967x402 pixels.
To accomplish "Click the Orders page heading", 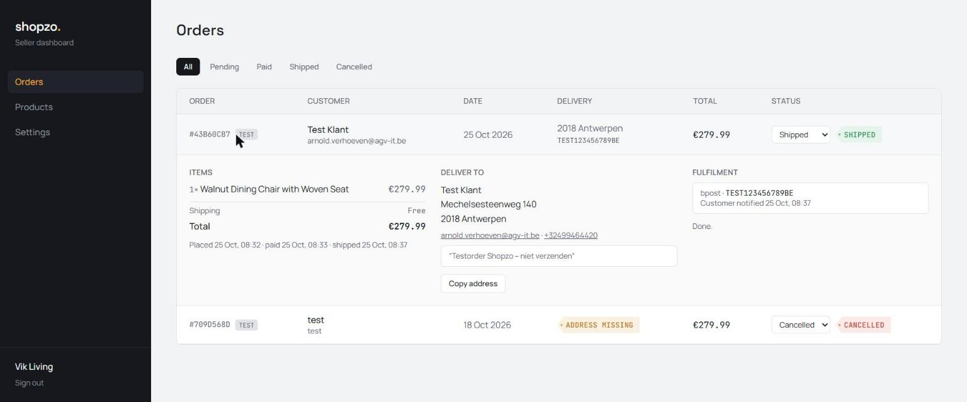I will click(200, 30).
